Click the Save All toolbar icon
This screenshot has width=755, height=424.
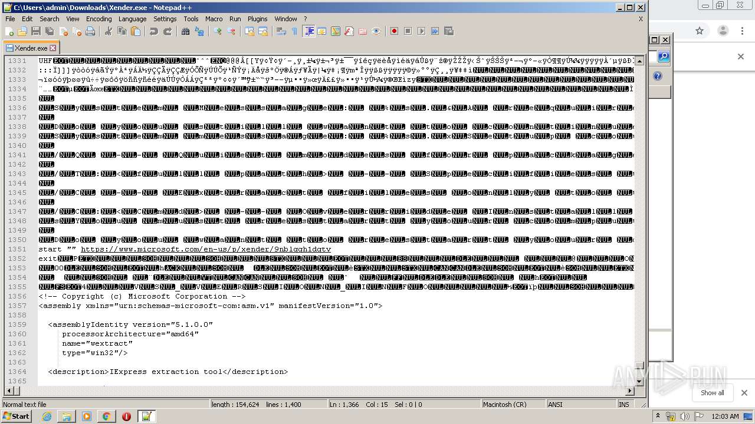tap(50, 31)
